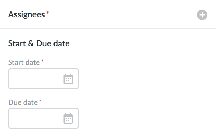
Task: Add an assignee with the plus icon
Action: pos(202,15)
